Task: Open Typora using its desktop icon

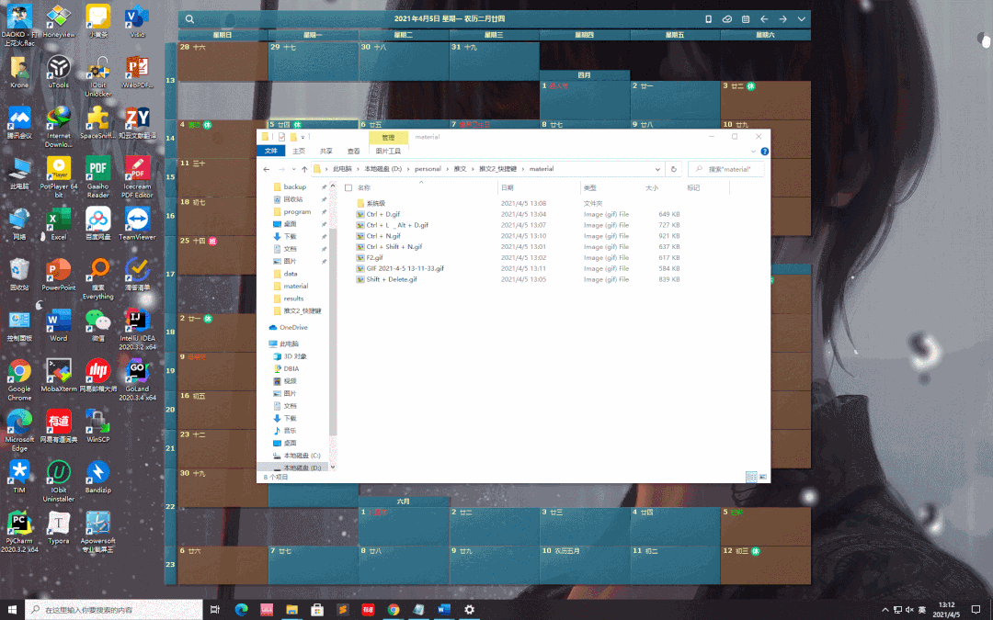Action: pos(58,524)
